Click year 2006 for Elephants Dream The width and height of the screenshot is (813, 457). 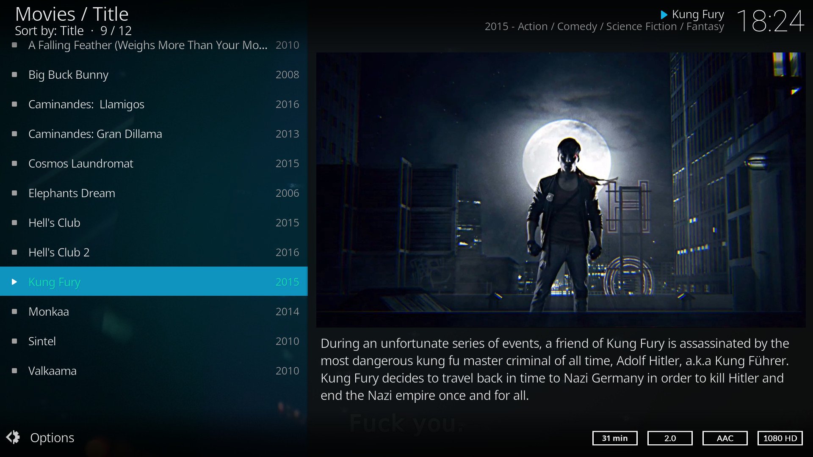pos(287,193)
